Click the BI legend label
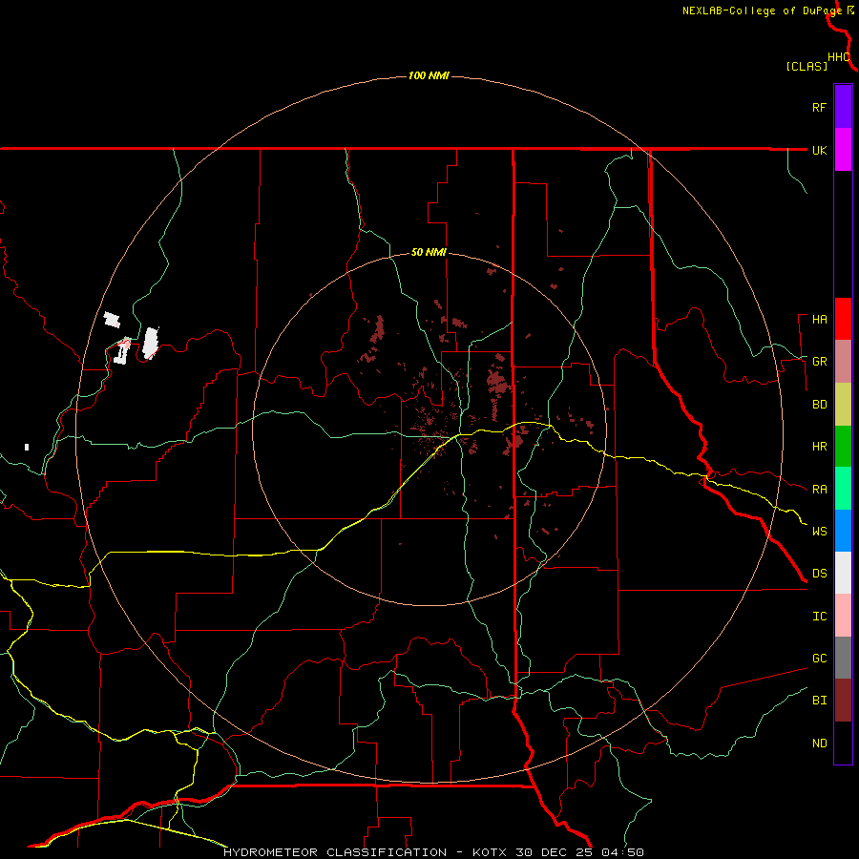This screenshot has width=859, height=859. (819, 701)
